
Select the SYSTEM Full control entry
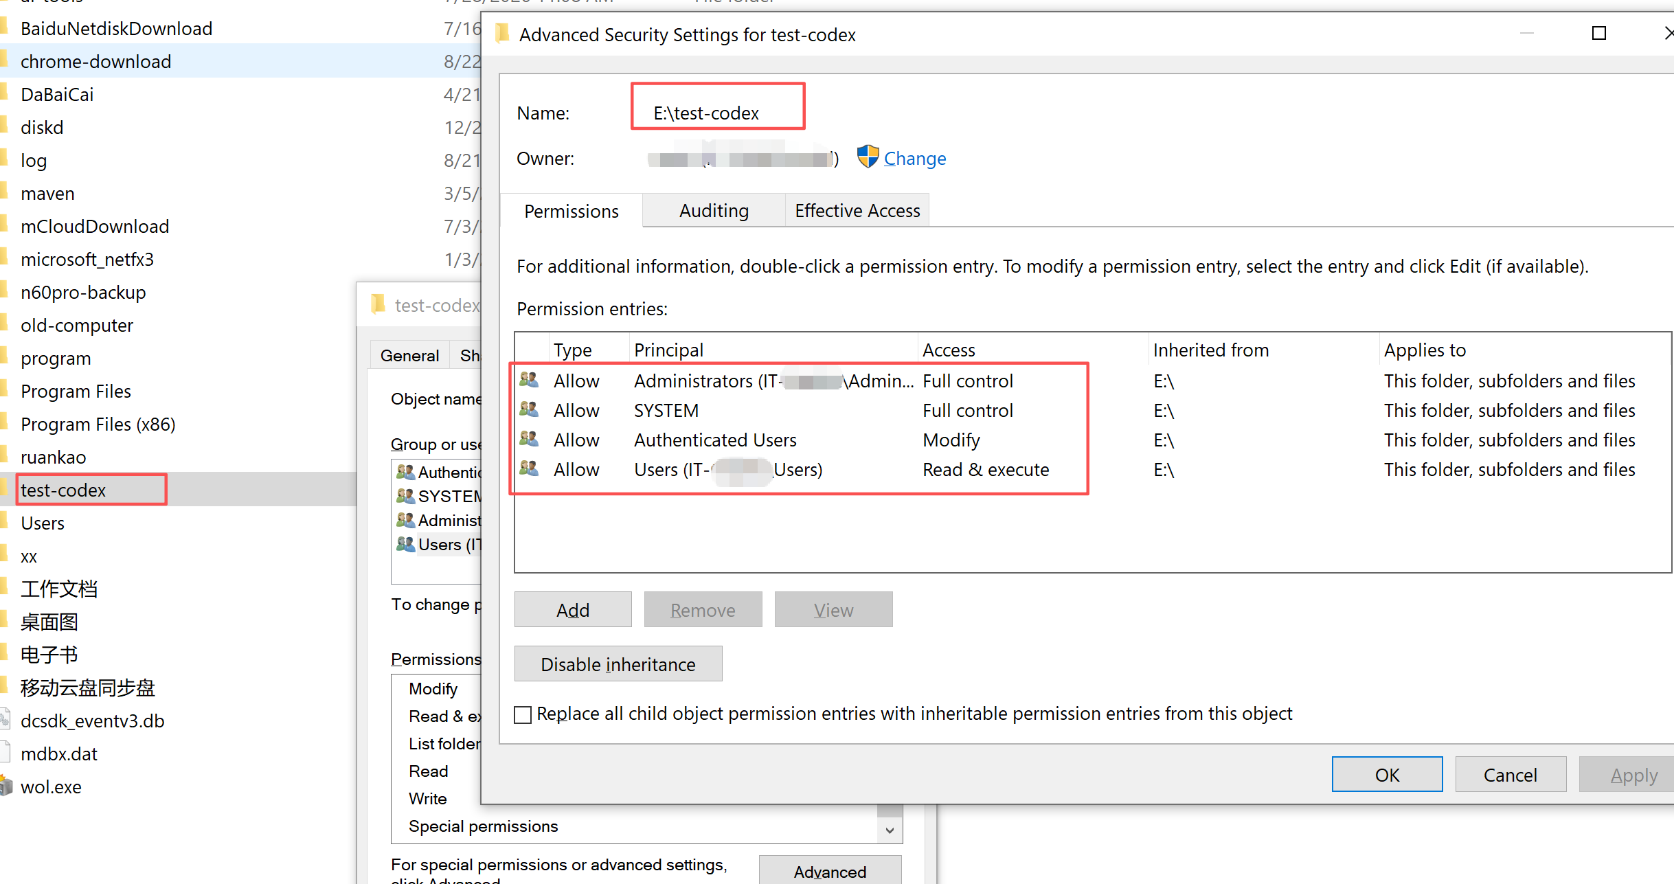click(x=1093, y=410)
